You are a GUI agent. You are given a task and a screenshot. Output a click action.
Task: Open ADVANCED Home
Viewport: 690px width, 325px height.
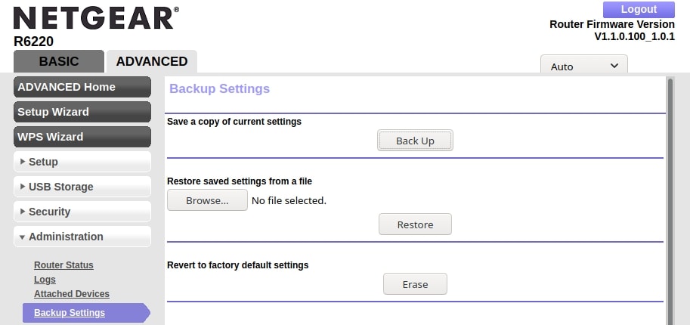[82, 87]
